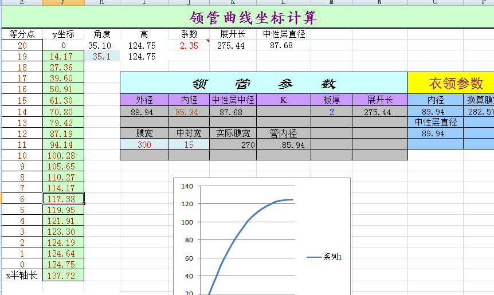Screen dimensions: 494x295
Task: Select the cell containing 20 under 等分点
Action: pos(22,45)
